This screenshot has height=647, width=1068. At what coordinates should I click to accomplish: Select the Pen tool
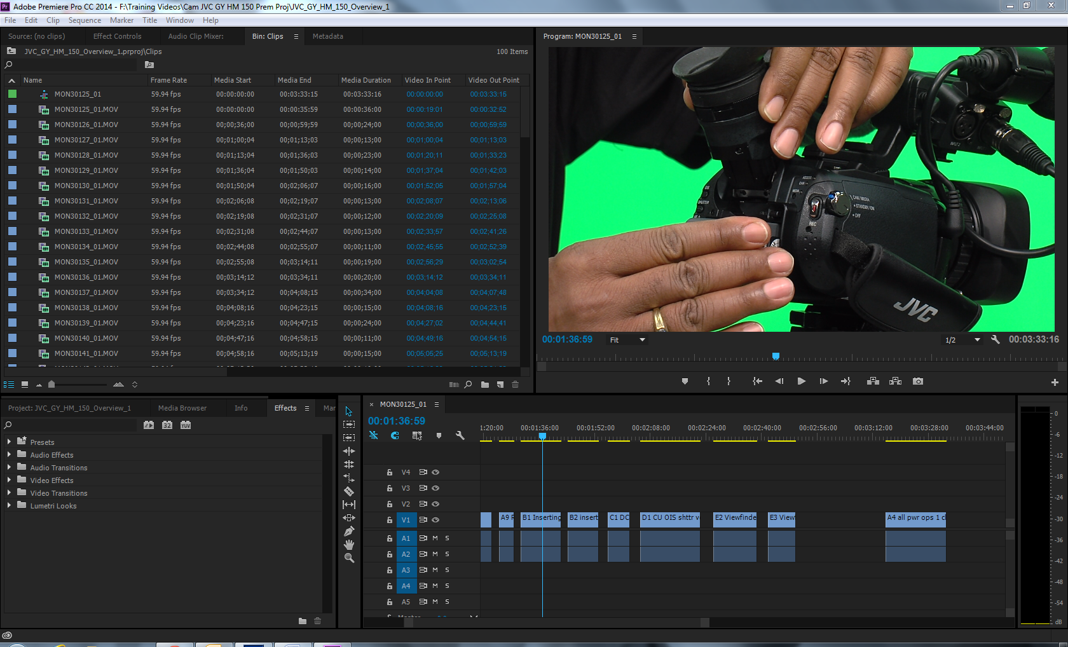pos(349,531)
